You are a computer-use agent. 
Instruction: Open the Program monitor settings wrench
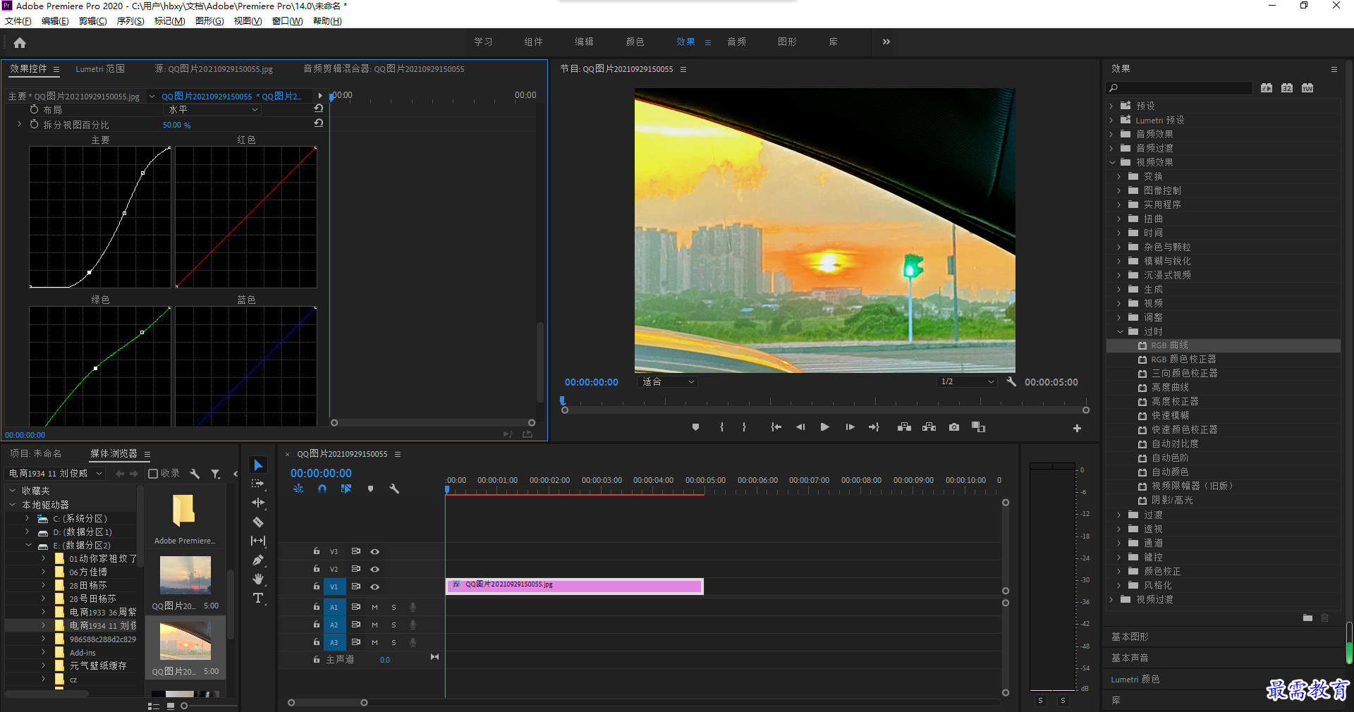click(1011, 381)
